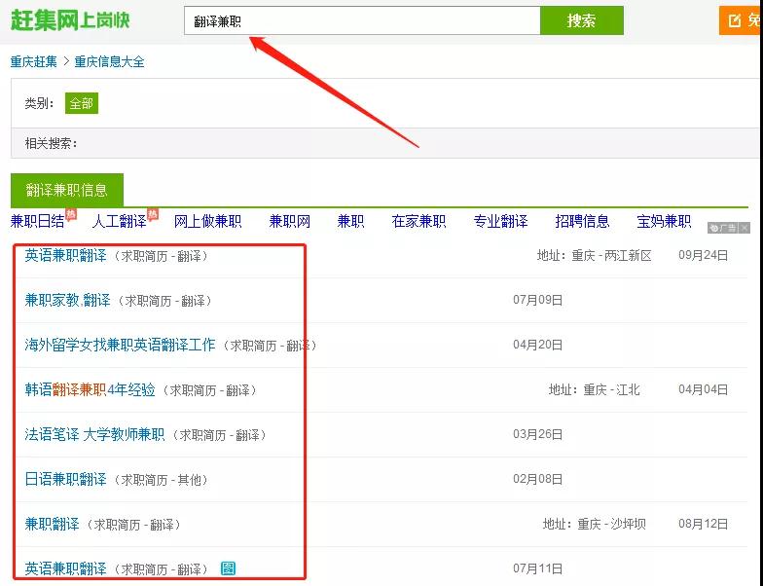The width and height of the screenshot is (763, 586).
Task: Open the 在家兼职 link
Action: pyautogui.click(x=418, y=222)
